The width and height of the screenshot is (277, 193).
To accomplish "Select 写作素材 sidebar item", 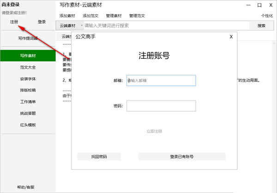I will click(28, 55).
